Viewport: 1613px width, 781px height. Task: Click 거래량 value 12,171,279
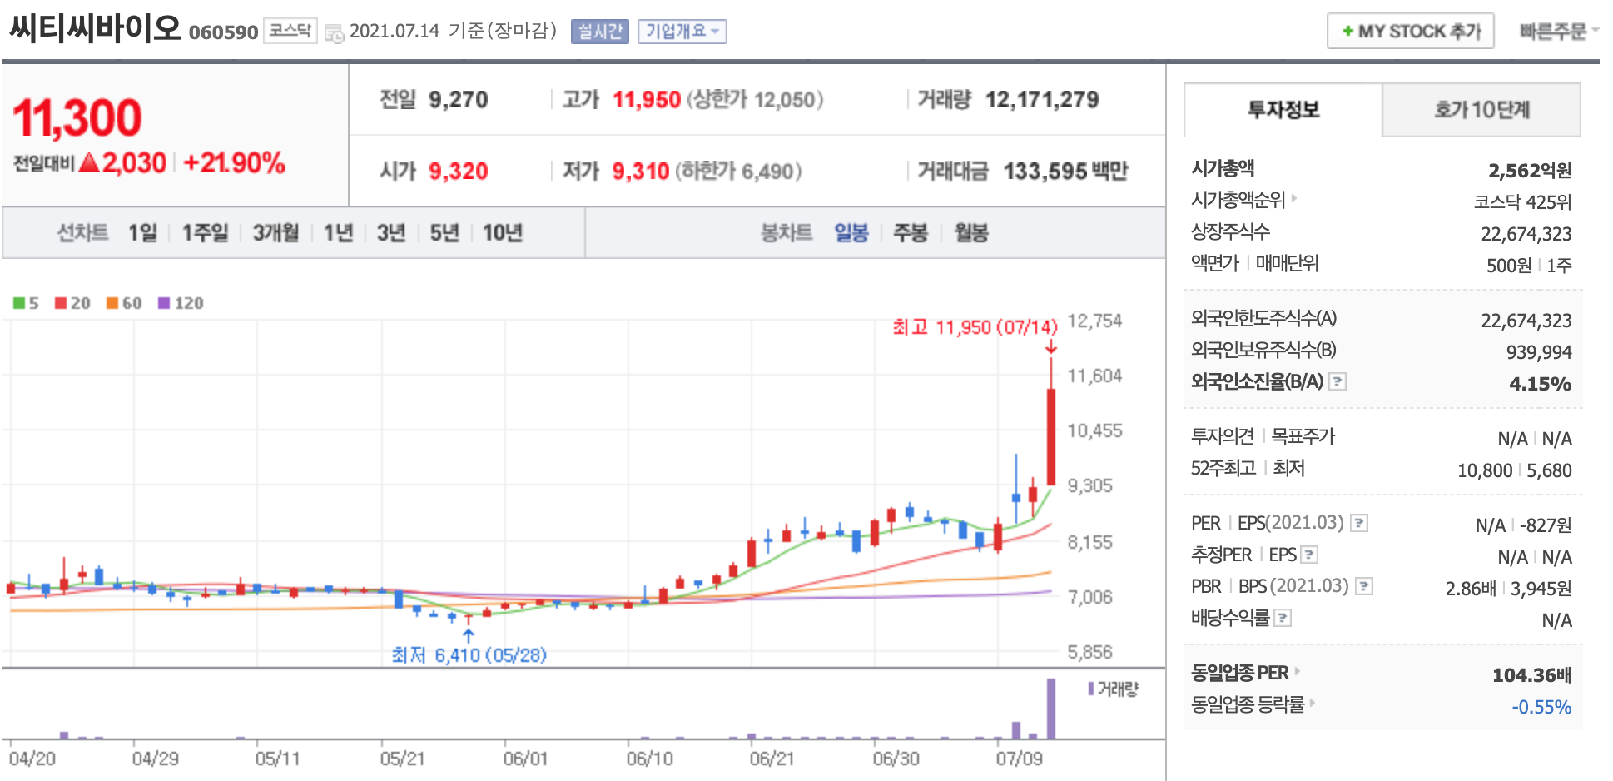1042,100
